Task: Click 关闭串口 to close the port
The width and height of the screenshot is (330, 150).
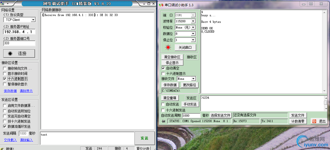Action: point(185,48)
